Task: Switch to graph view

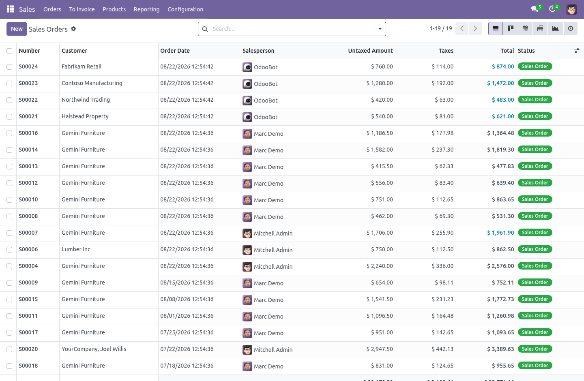Action: coord(556,29)
